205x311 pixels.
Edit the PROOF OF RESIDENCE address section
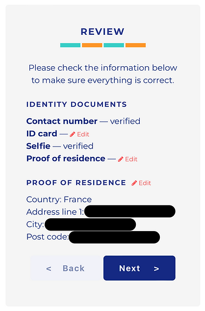(141, 183)
